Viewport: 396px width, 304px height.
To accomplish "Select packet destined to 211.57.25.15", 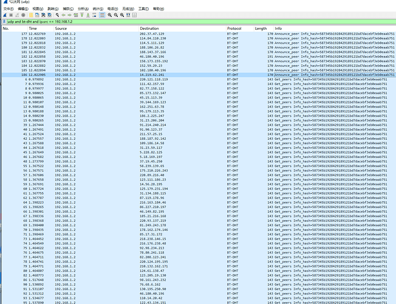I will coord(199,134).
